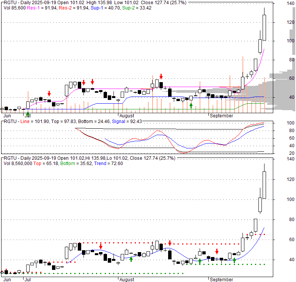Image resolution: width=296 pixels, height=282 pixels.
Task: Select the 'Jul' month label on the bottom chart
Action: pyautogui.click(x=28, y=280)
